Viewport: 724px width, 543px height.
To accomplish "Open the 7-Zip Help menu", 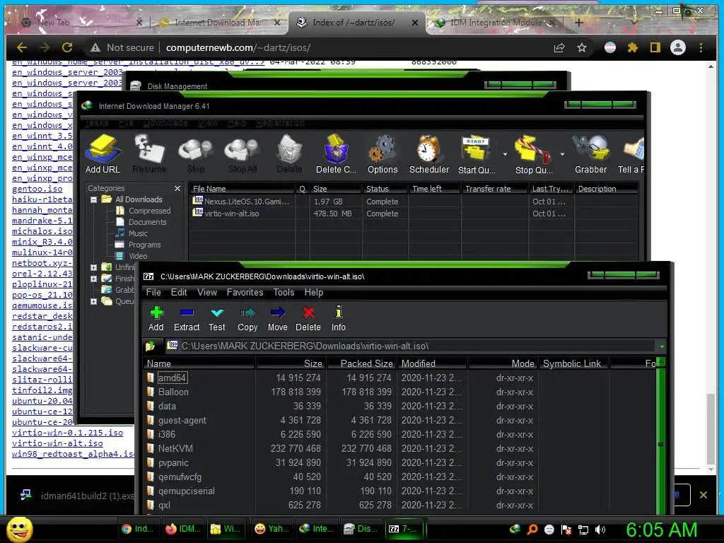I will 313,292.
